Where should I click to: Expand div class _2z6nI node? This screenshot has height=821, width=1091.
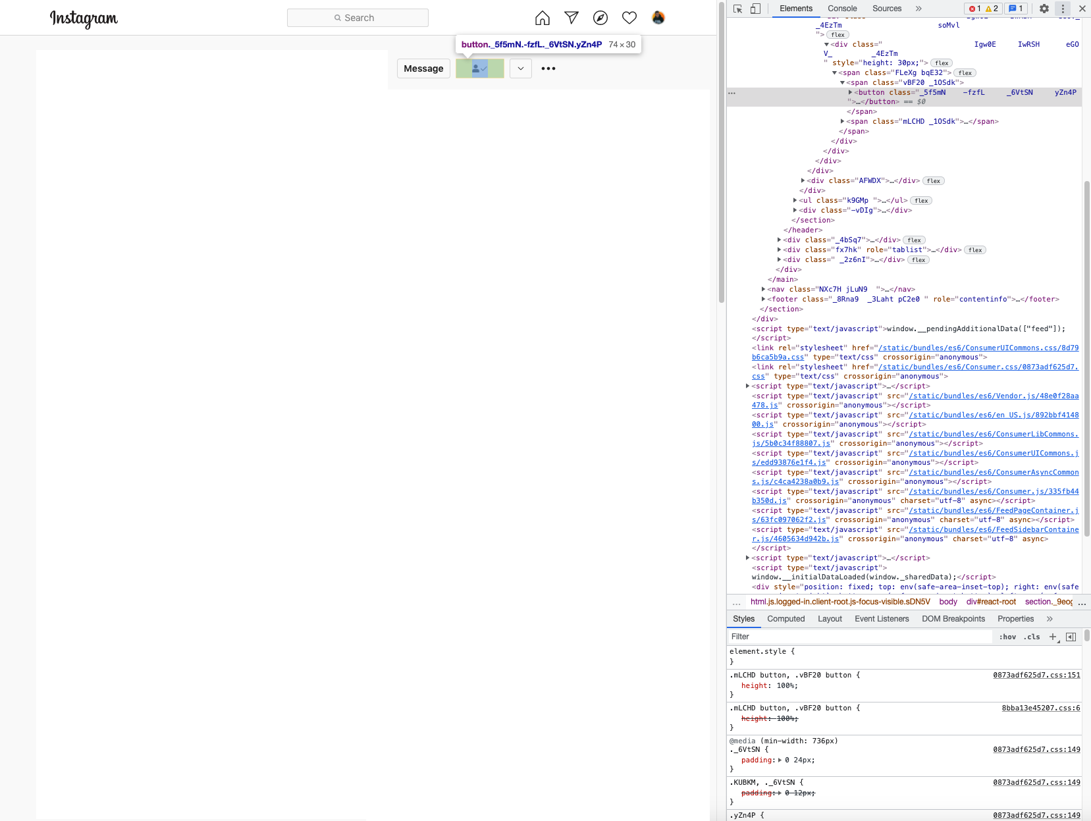coord(779,259)
